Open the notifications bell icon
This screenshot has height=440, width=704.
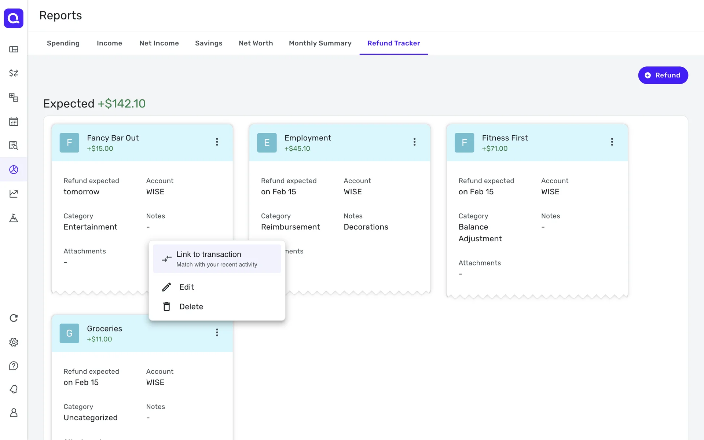click(x=14, y=389)
